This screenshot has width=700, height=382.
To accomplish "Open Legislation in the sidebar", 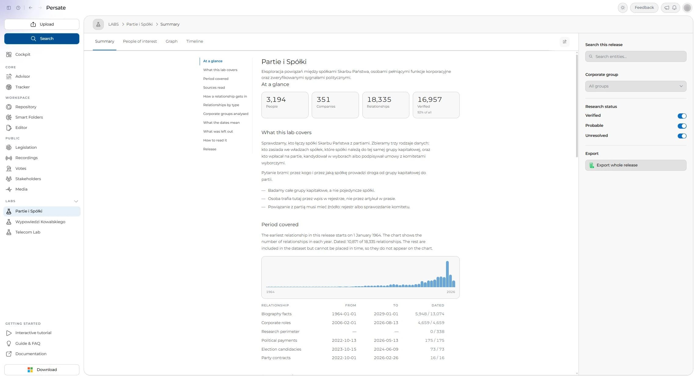I will point(42,148).
